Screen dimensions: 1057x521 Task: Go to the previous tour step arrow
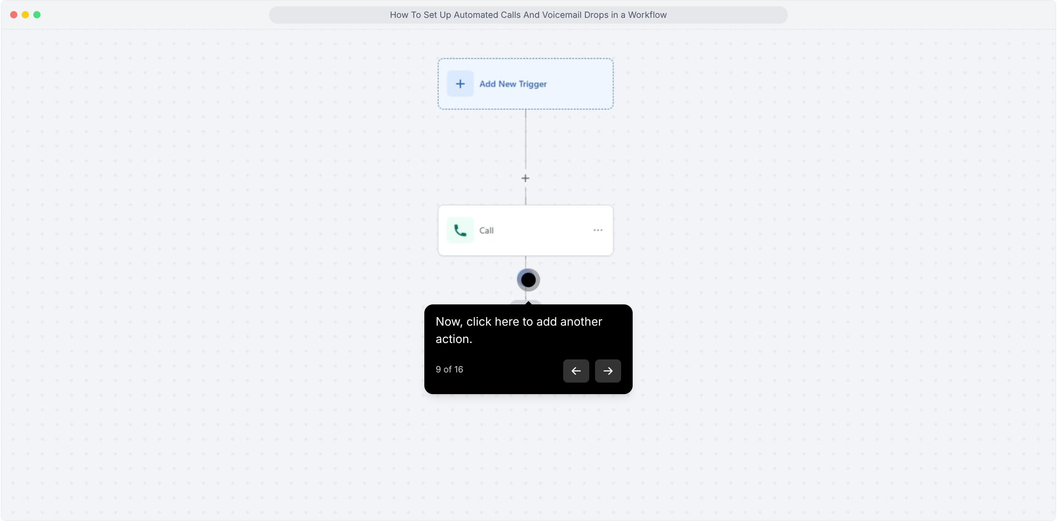[x=576, y=371]
